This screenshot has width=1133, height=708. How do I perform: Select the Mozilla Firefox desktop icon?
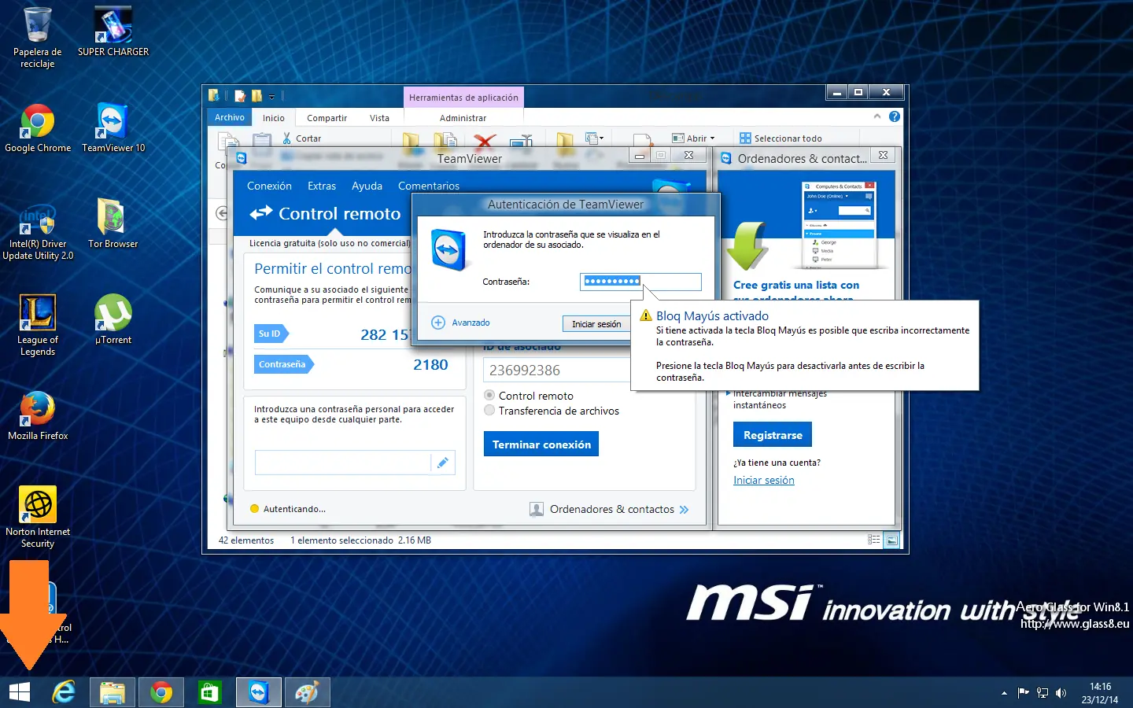click(38, 415)
